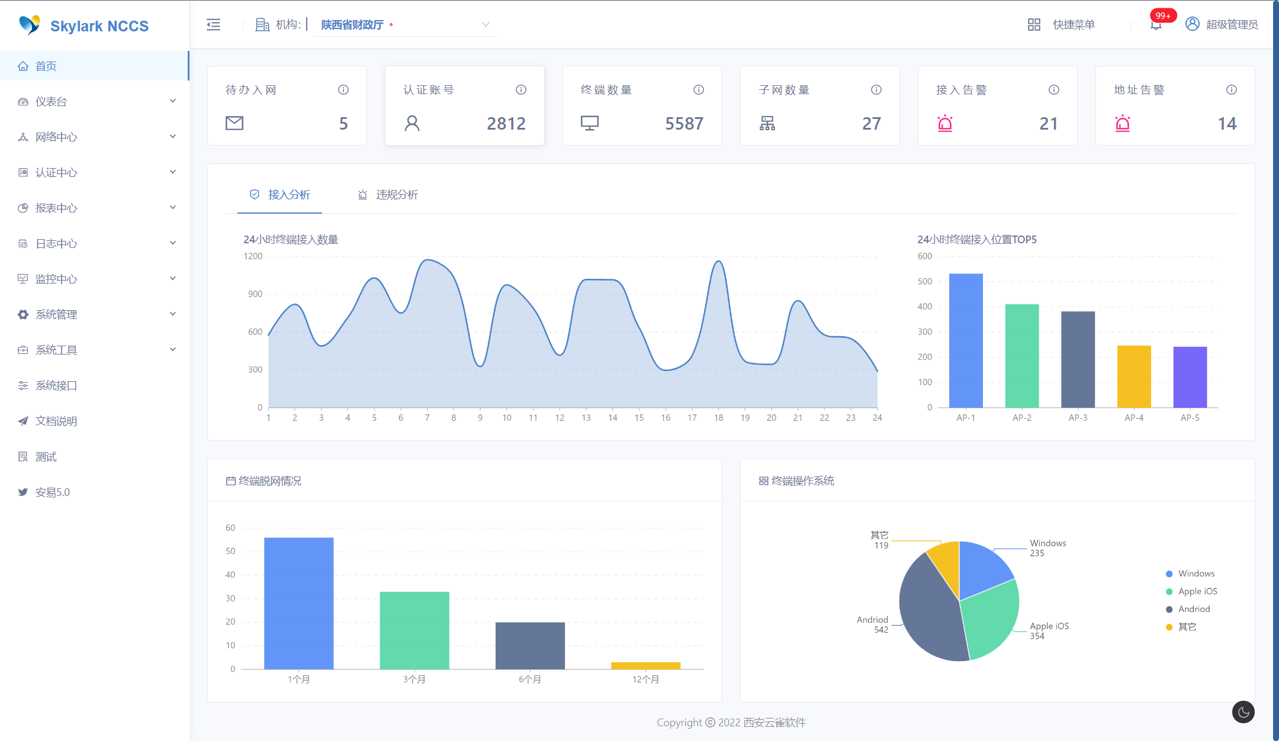Click the AP-1 blue bar

coord(966,340)
